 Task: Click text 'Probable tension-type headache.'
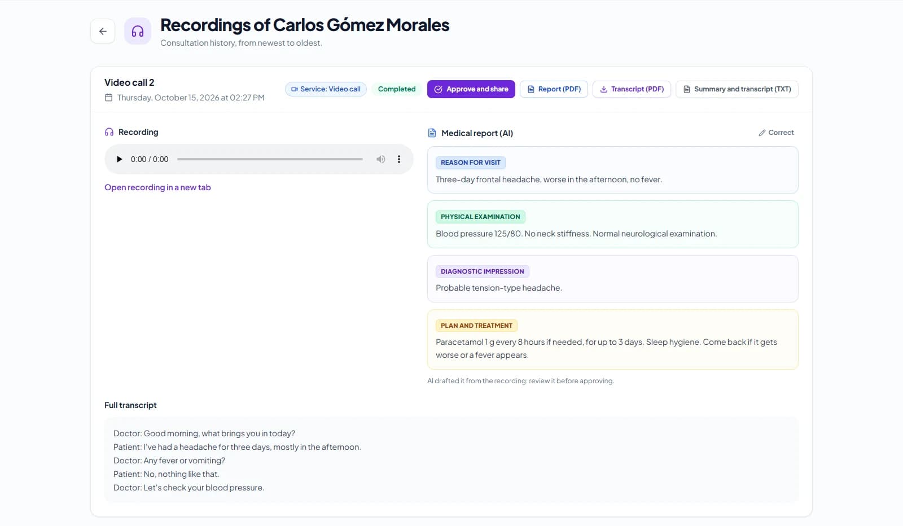coord(499,288)
